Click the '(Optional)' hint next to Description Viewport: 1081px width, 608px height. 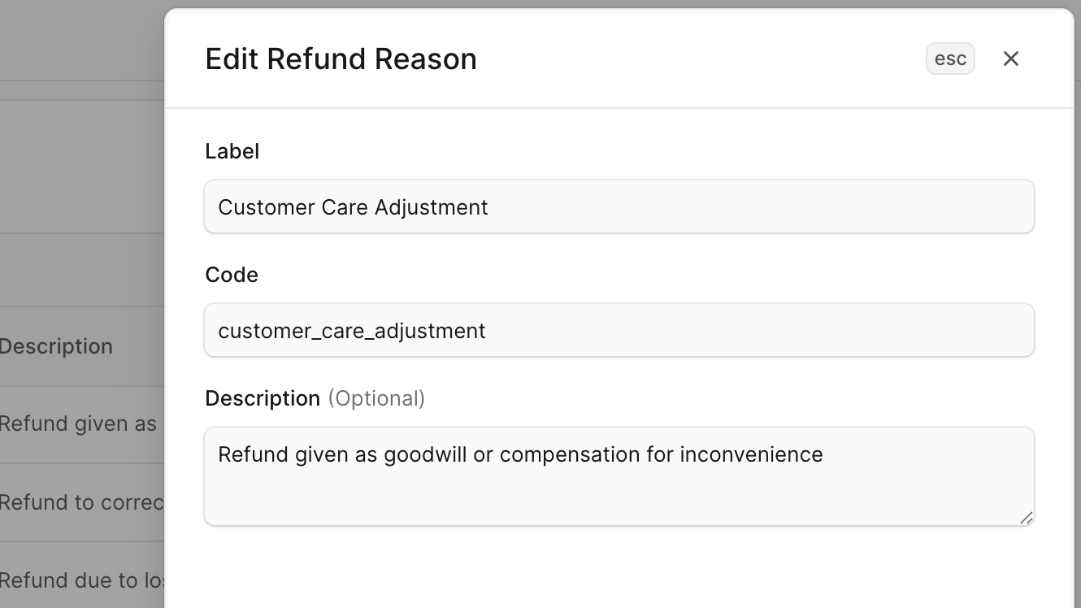[376, 398]
